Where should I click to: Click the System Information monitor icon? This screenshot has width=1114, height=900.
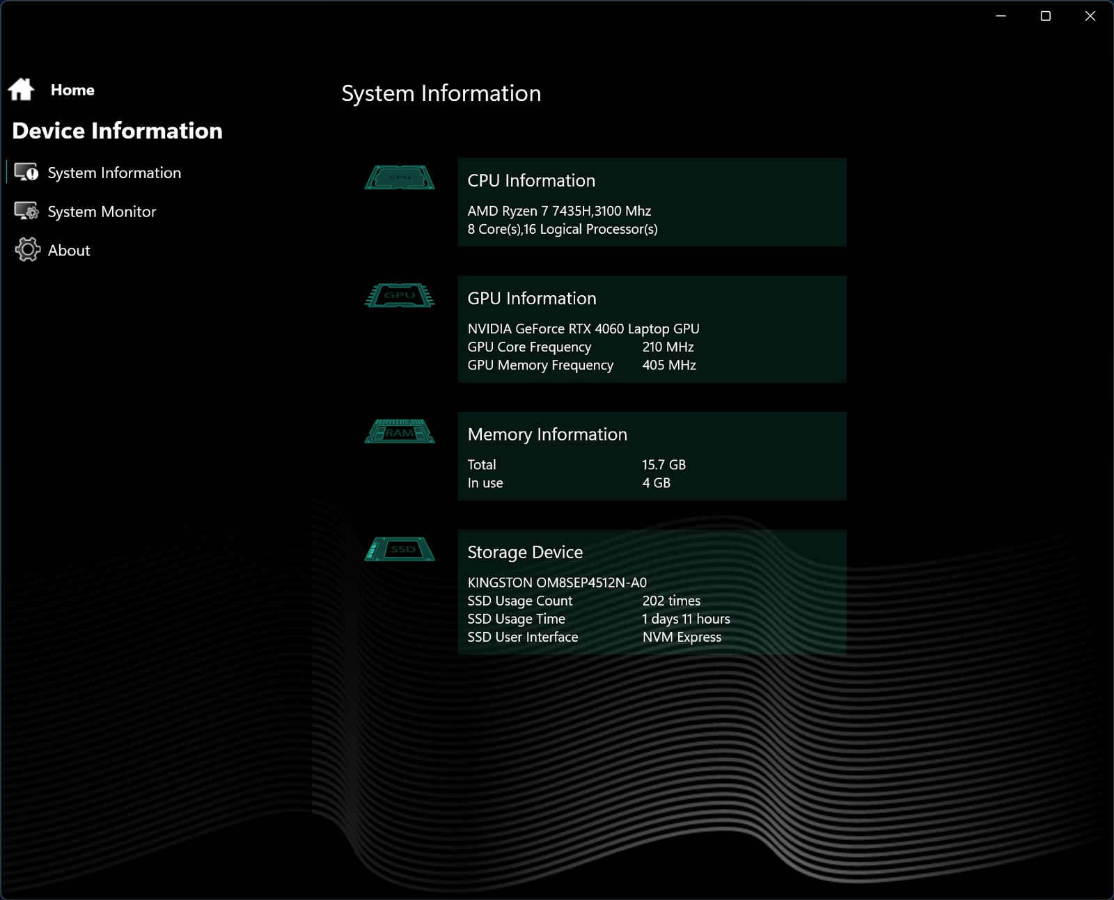[26, 172]
